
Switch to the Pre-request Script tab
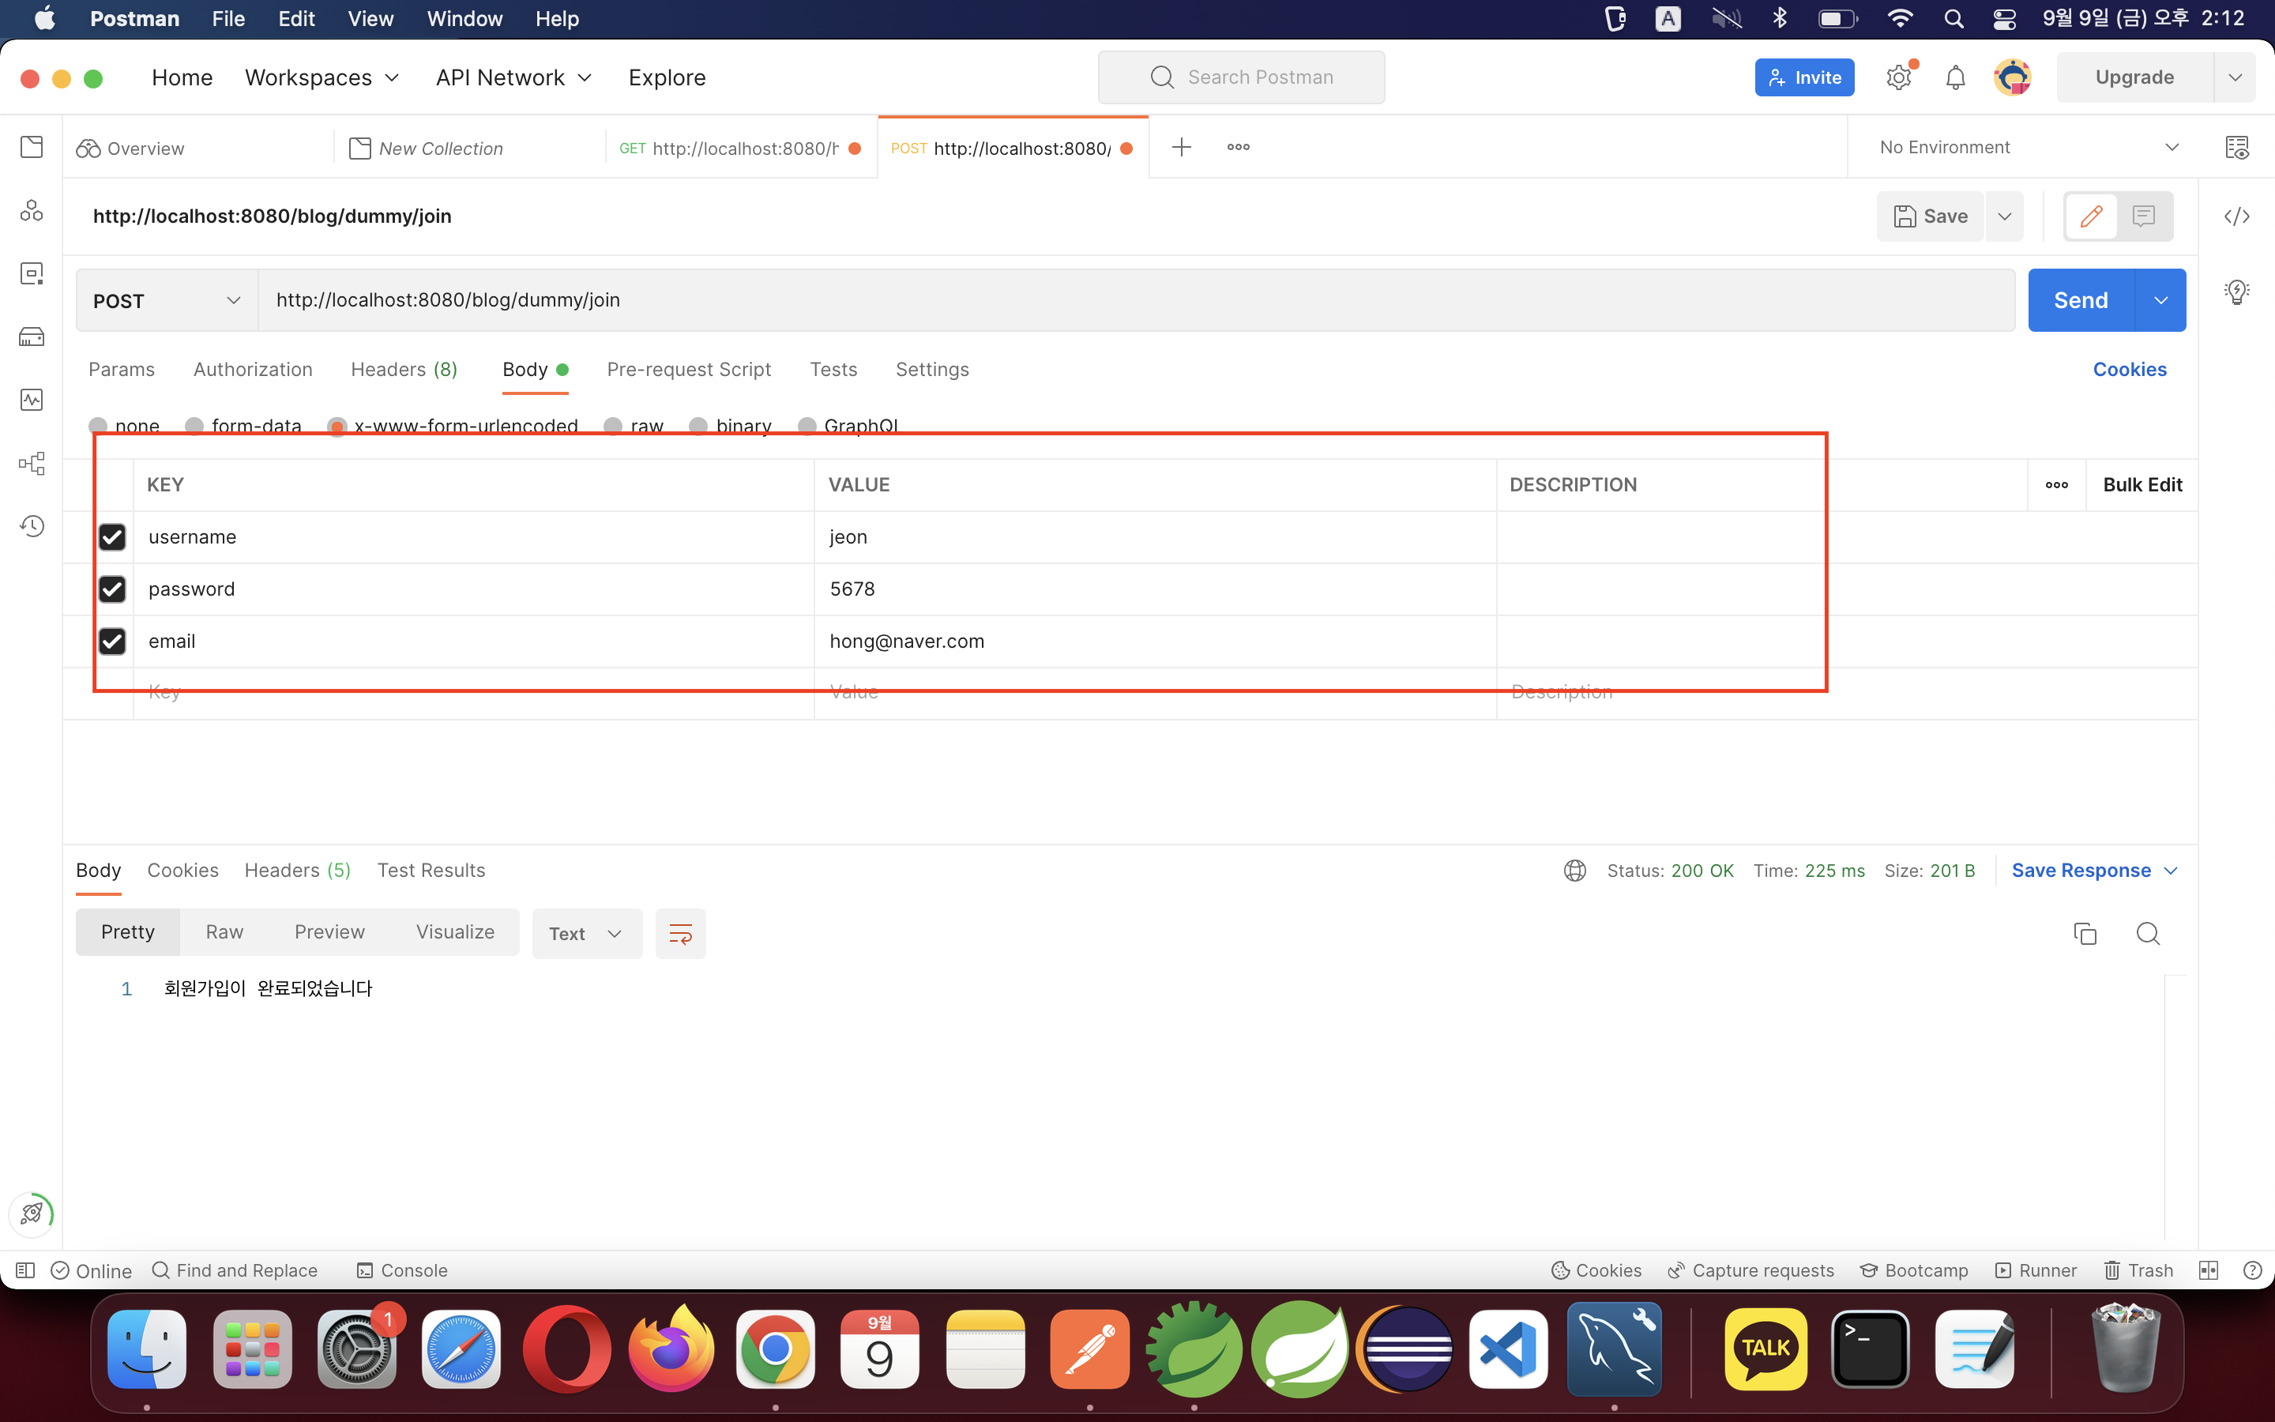click(x=688, y=370)
